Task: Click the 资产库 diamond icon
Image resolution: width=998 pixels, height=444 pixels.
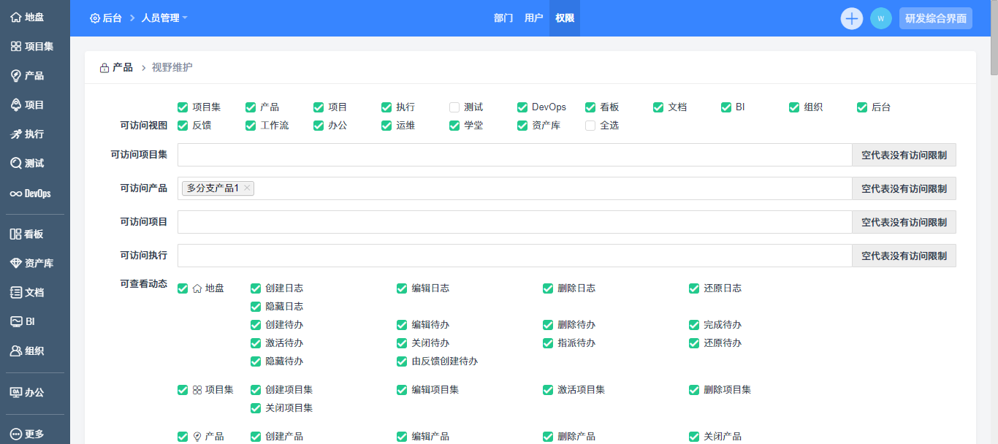Action: [x=15, y=264]
